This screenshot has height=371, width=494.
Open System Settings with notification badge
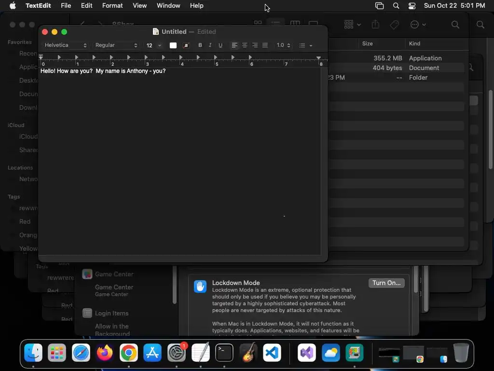177,353
